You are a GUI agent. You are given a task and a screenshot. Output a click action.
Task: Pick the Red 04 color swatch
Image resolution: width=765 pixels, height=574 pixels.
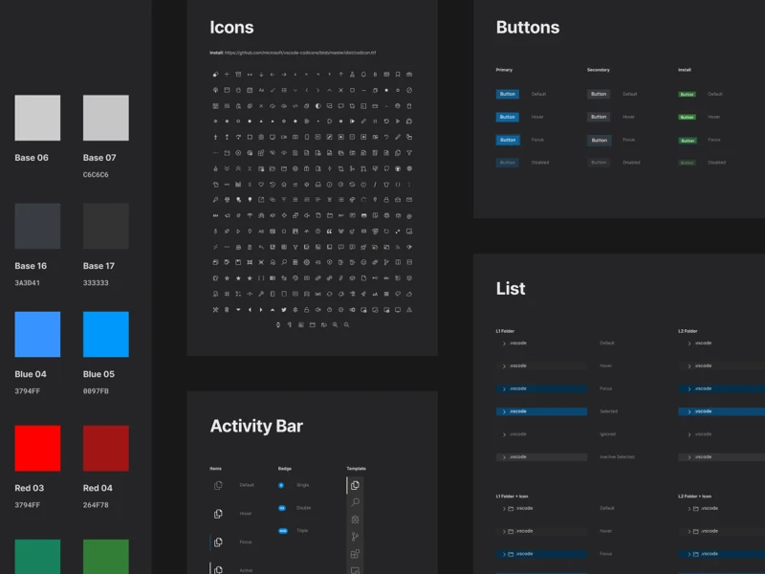click(106, 448)
